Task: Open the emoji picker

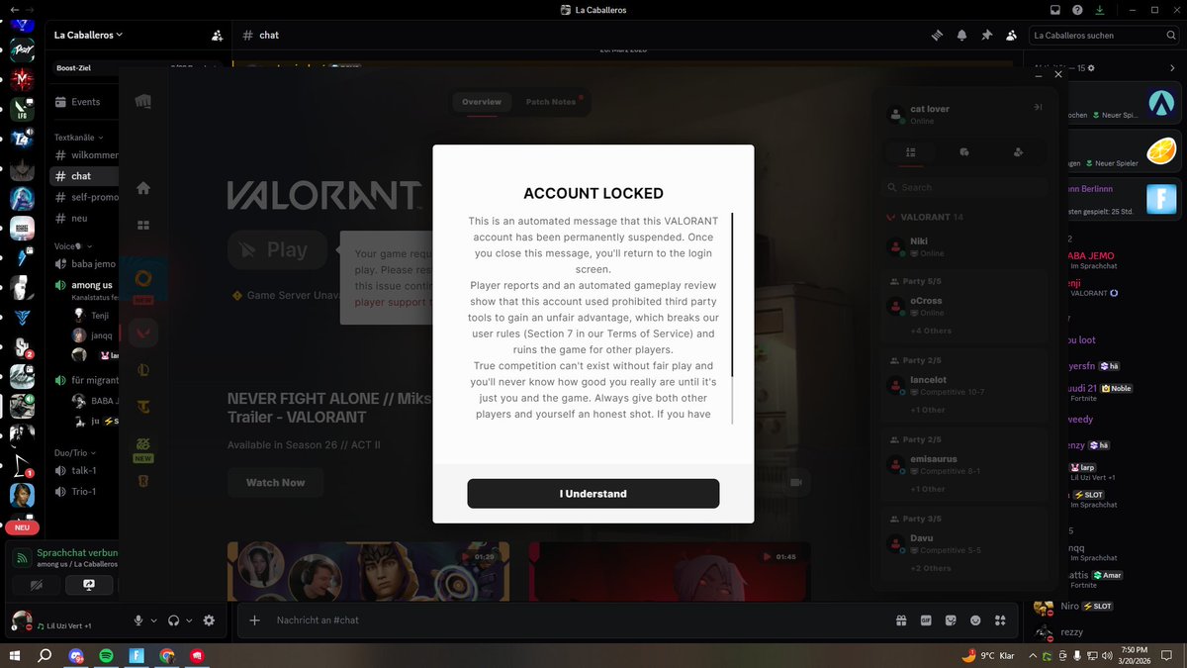Action: tap(975, 620)
